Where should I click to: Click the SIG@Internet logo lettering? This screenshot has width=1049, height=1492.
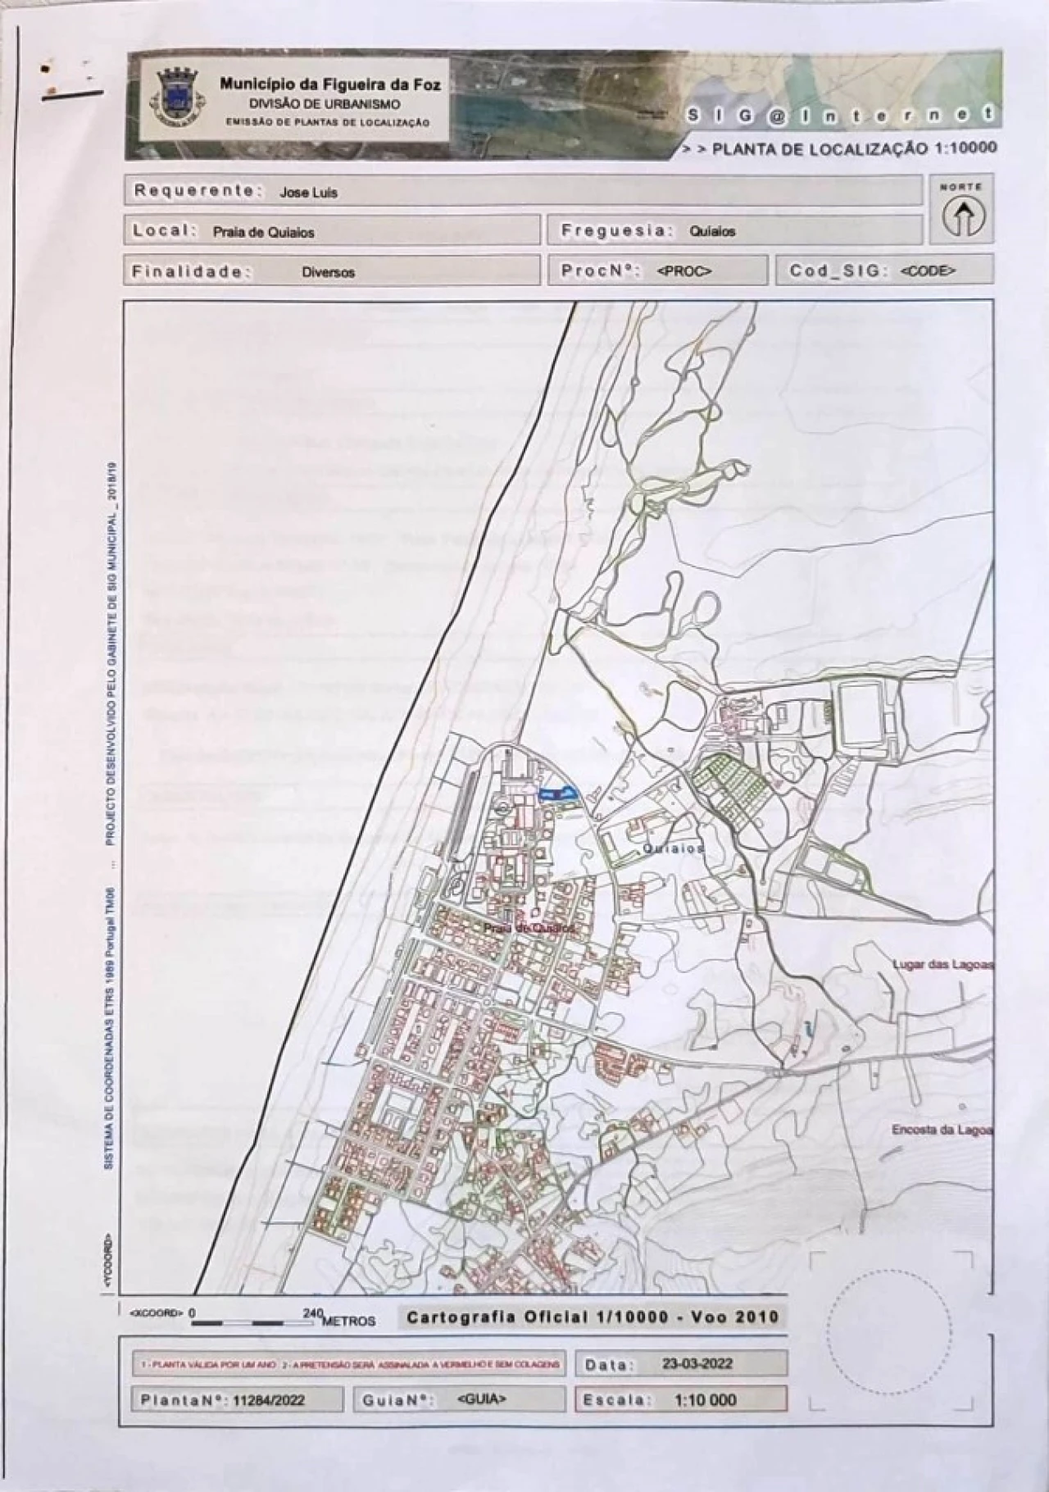[x=840, y=116]
